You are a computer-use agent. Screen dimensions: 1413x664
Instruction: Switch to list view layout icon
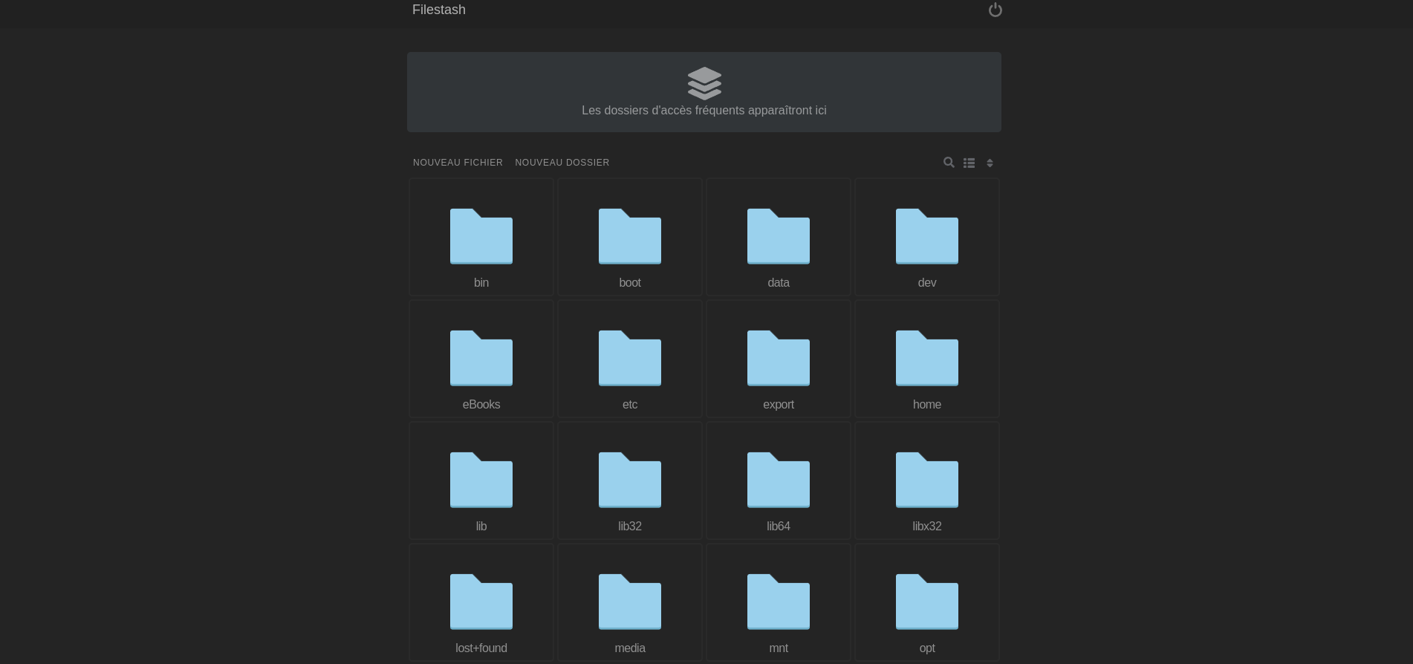pyautogui.click(x=969, y=163)
